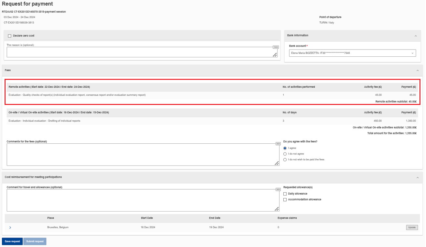Image resolution: width=426 pixels, height=247 pixels.
Task: Click the No. of activities performed header
Action: pyautogui.click(x=299, y=87)
